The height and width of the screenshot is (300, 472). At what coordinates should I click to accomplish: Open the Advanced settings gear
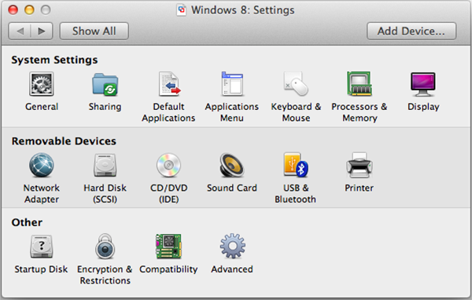[232, 246]
